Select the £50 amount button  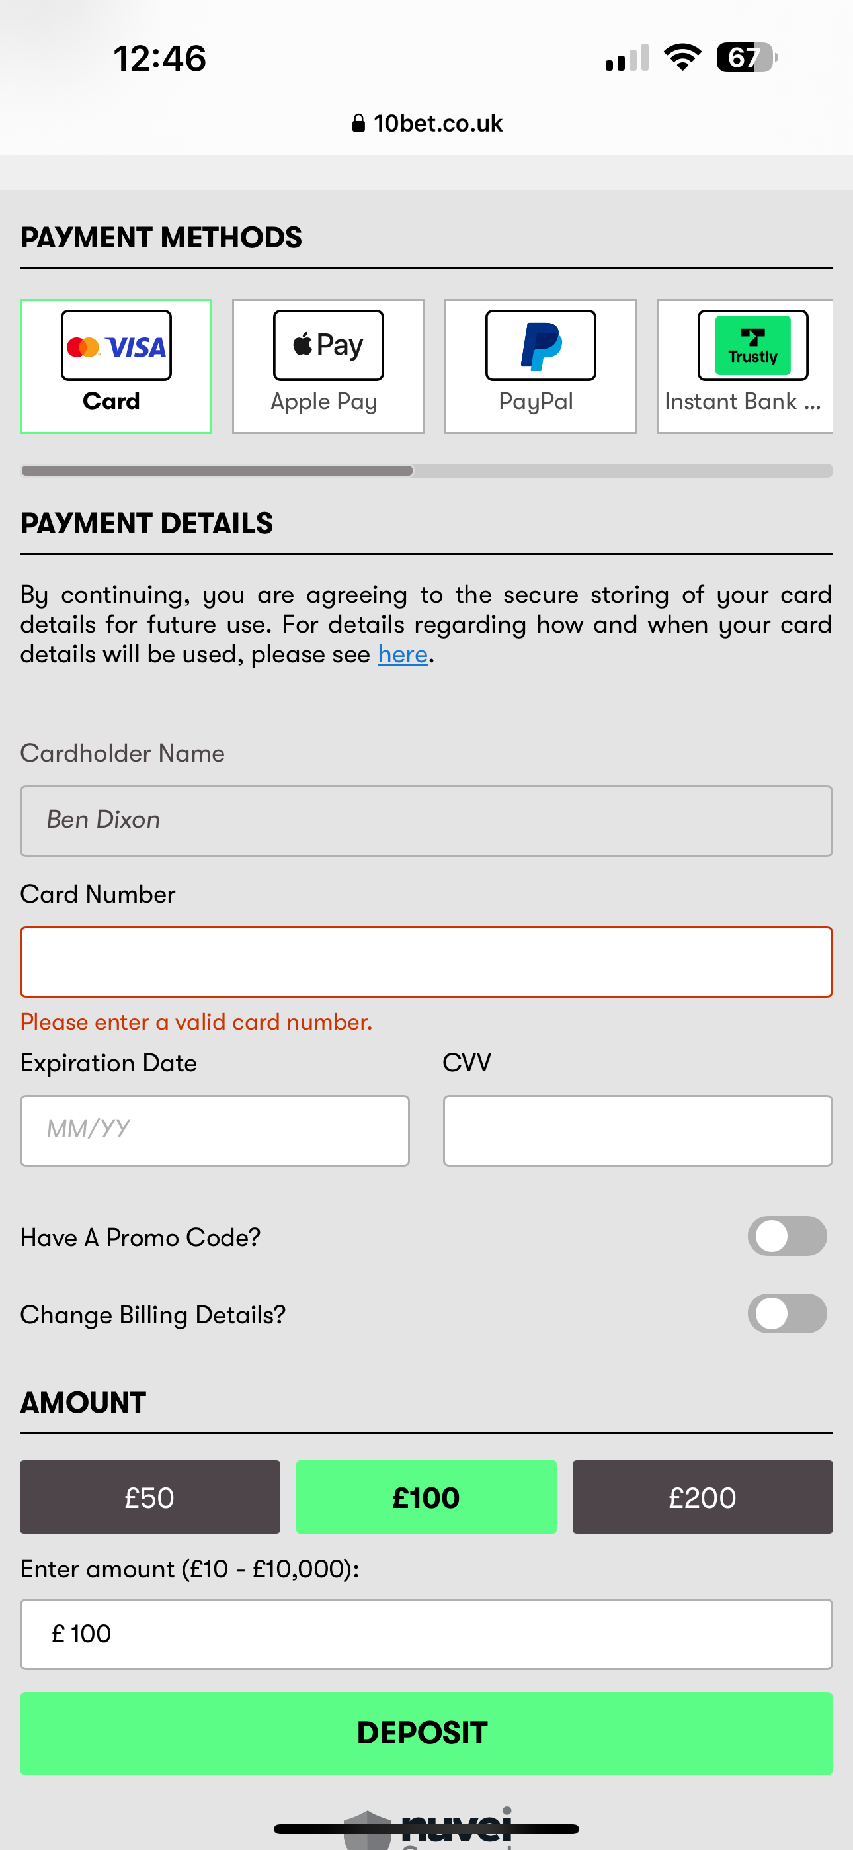[x=149, y=1497]
